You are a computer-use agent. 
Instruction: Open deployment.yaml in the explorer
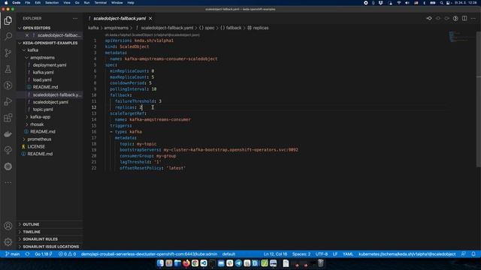pyautogui.click(x=50, y=65)
